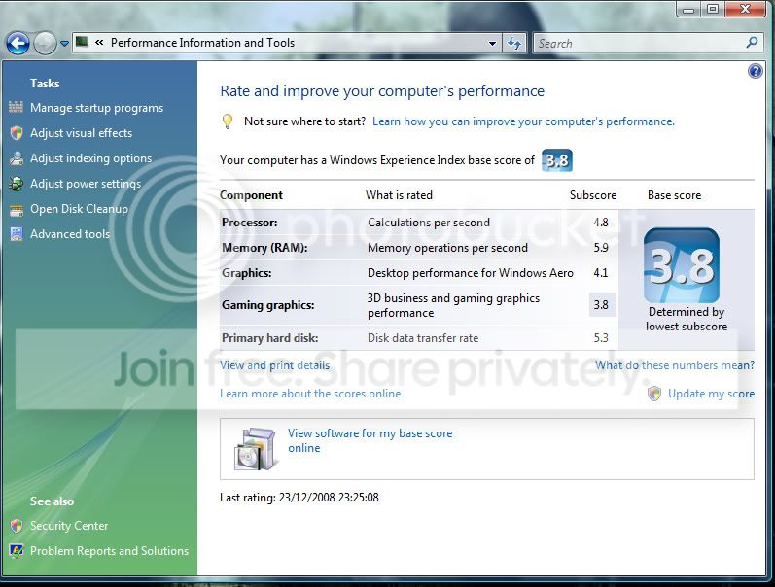Viewport: 775px width, 587px height.
Task: Open Manage startup programs
Action: [x=97, y=108]
